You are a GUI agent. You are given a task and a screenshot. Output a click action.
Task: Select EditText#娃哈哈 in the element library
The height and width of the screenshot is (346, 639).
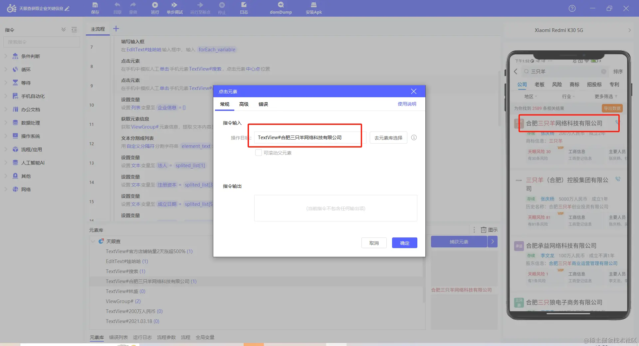click(x=127, y=261)
